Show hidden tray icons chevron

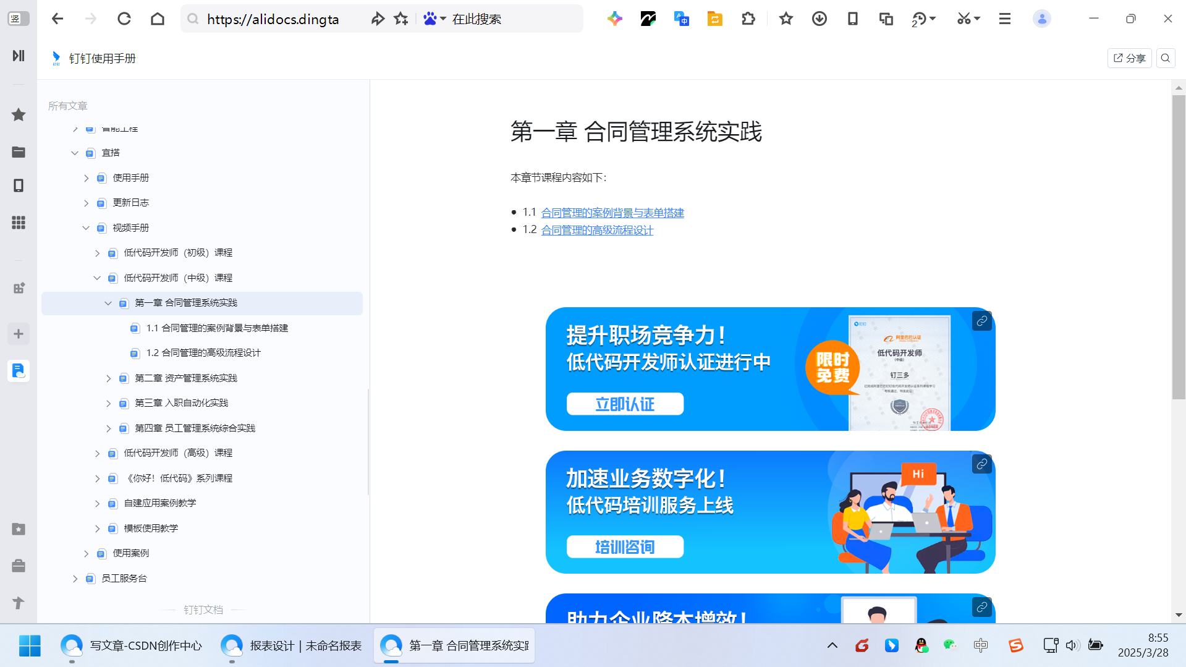tap(832, 645)
